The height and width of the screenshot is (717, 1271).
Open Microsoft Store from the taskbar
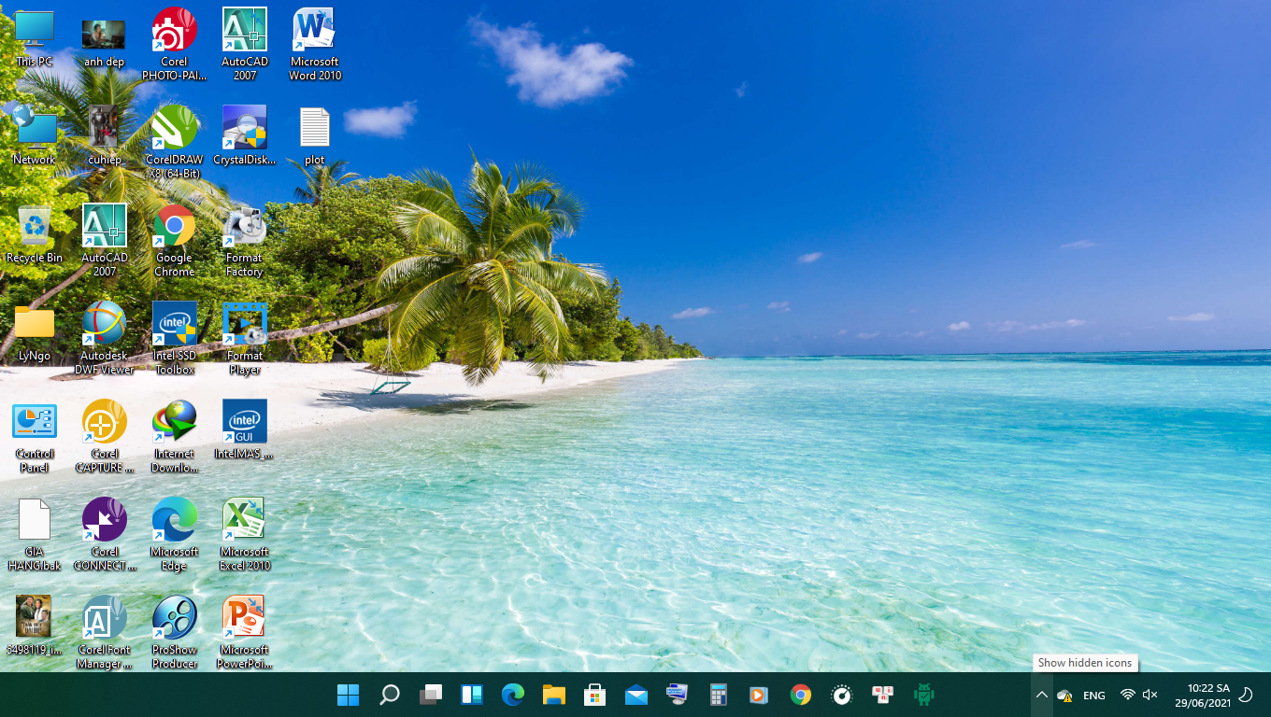click(595, 695)
